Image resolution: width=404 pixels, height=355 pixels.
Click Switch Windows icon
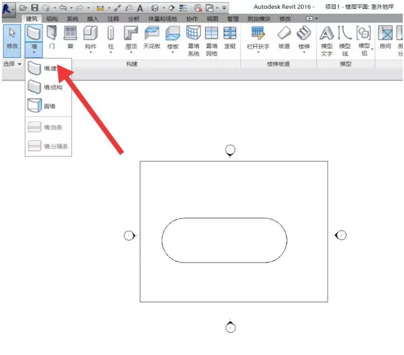point(210,8)
